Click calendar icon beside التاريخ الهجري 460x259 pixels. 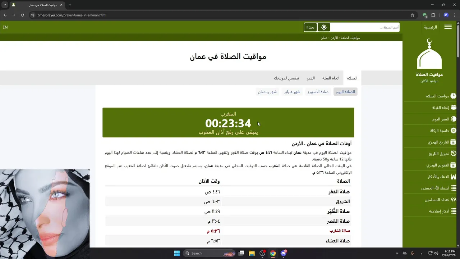point(454,142)
